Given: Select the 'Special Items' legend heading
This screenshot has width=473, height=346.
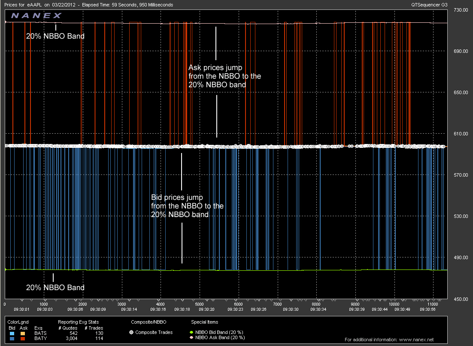Looking at the screenshot, I should click(205, 322).
